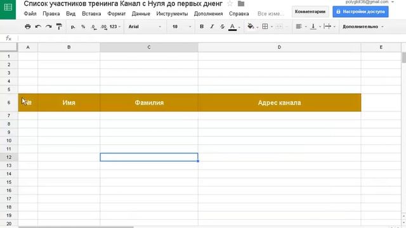Click the Настройки доступа share button

[360, 11]
